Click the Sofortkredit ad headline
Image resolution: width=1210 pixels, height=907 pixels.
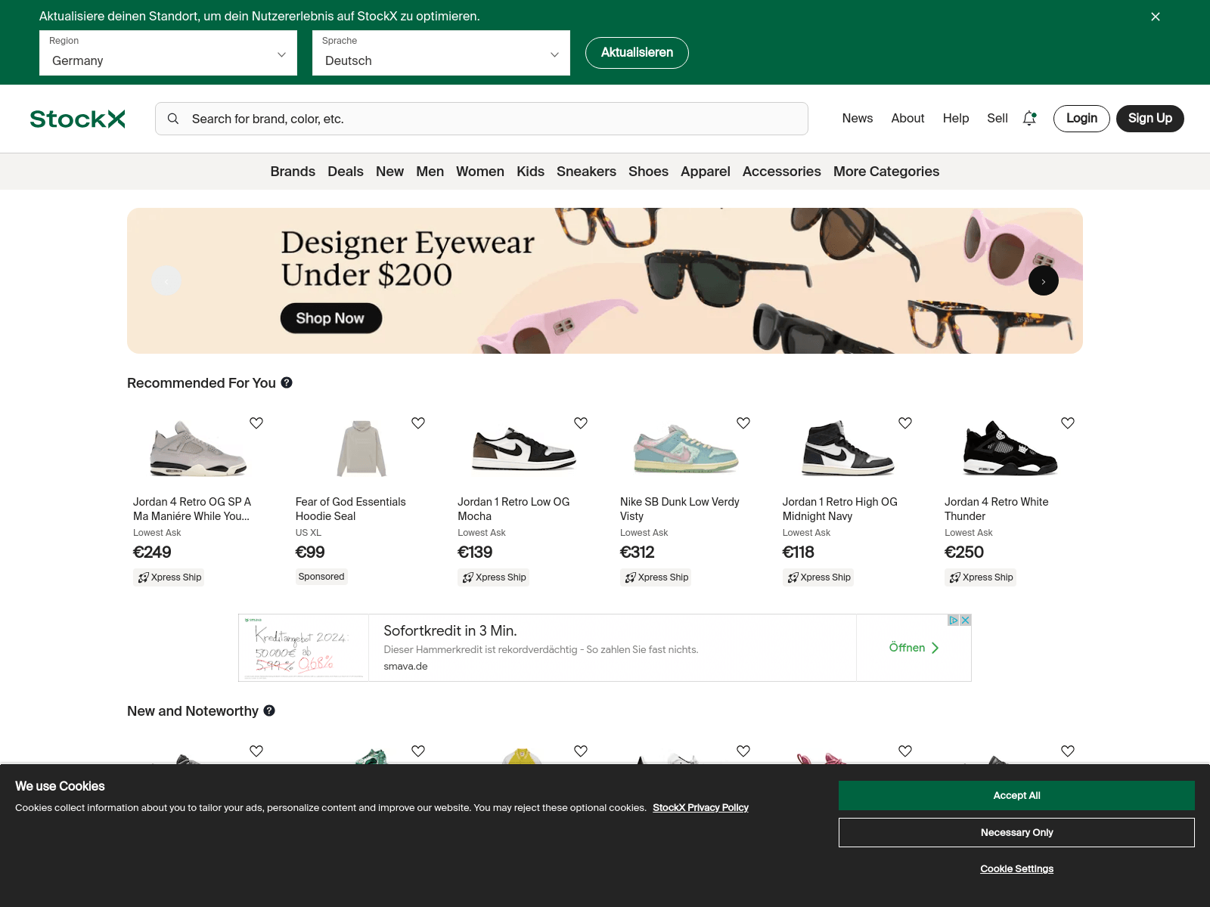[x=450, y=630]
